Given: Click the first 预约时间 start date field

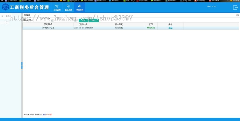Looking at the screenshot, I should click(x=43, y=20).
